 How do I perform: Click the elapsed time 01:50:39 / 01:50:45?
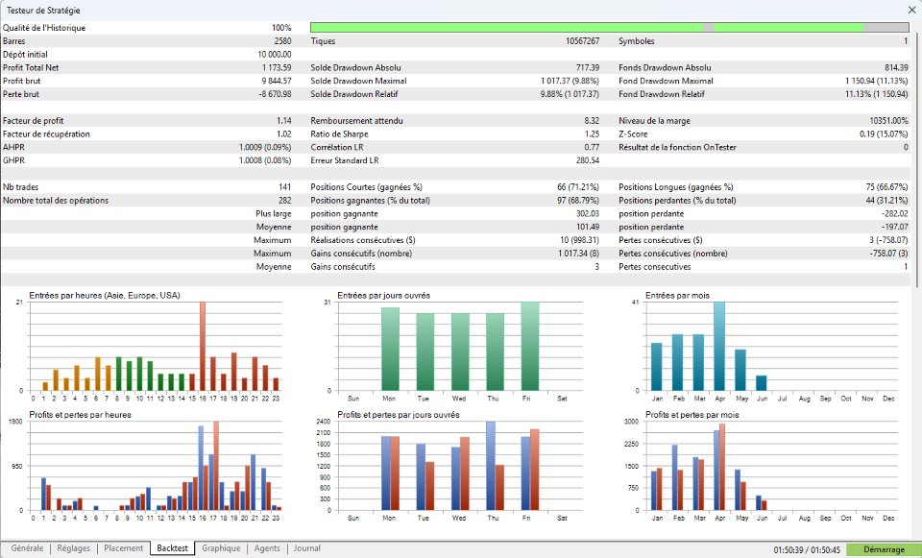coord(807,549)
